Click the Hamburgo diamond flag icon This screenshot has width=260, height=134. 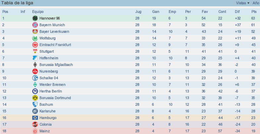pos(35,118)
